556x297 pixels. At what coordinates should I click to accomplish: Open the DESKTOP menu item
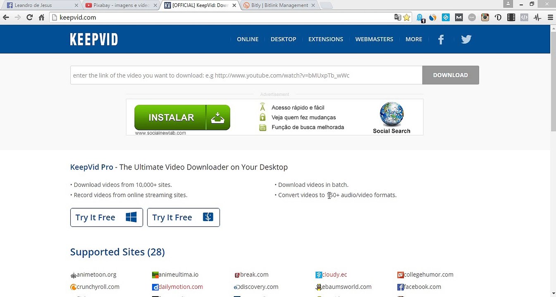click(x=283, y=39)
